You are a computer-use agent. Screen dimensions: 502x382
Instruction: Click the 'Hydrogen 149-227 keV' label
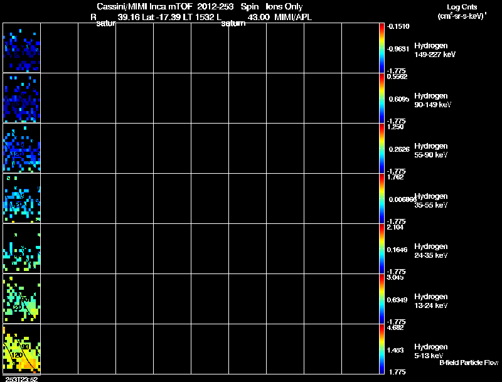pos(435,50)
